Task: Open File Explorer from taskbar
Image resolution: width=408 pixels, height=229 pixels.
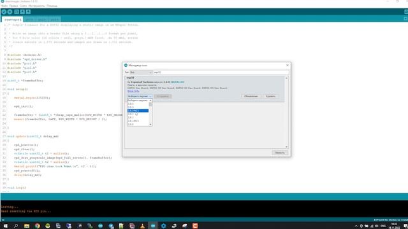Action: [27, 226]
